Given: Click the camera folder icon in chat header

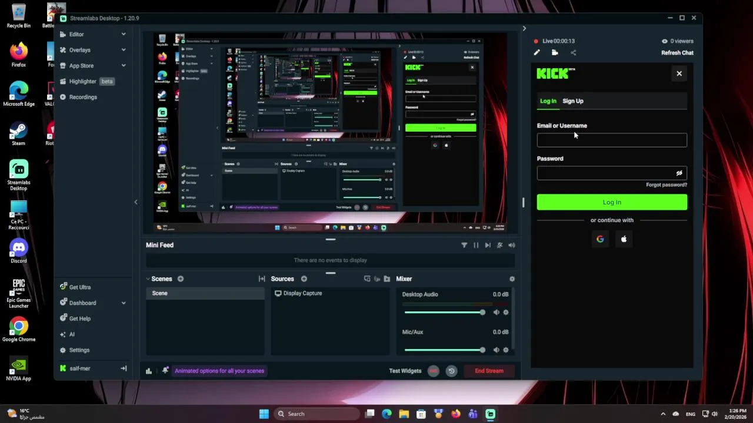Looking at the screenshot, I should tap(555, 53).
